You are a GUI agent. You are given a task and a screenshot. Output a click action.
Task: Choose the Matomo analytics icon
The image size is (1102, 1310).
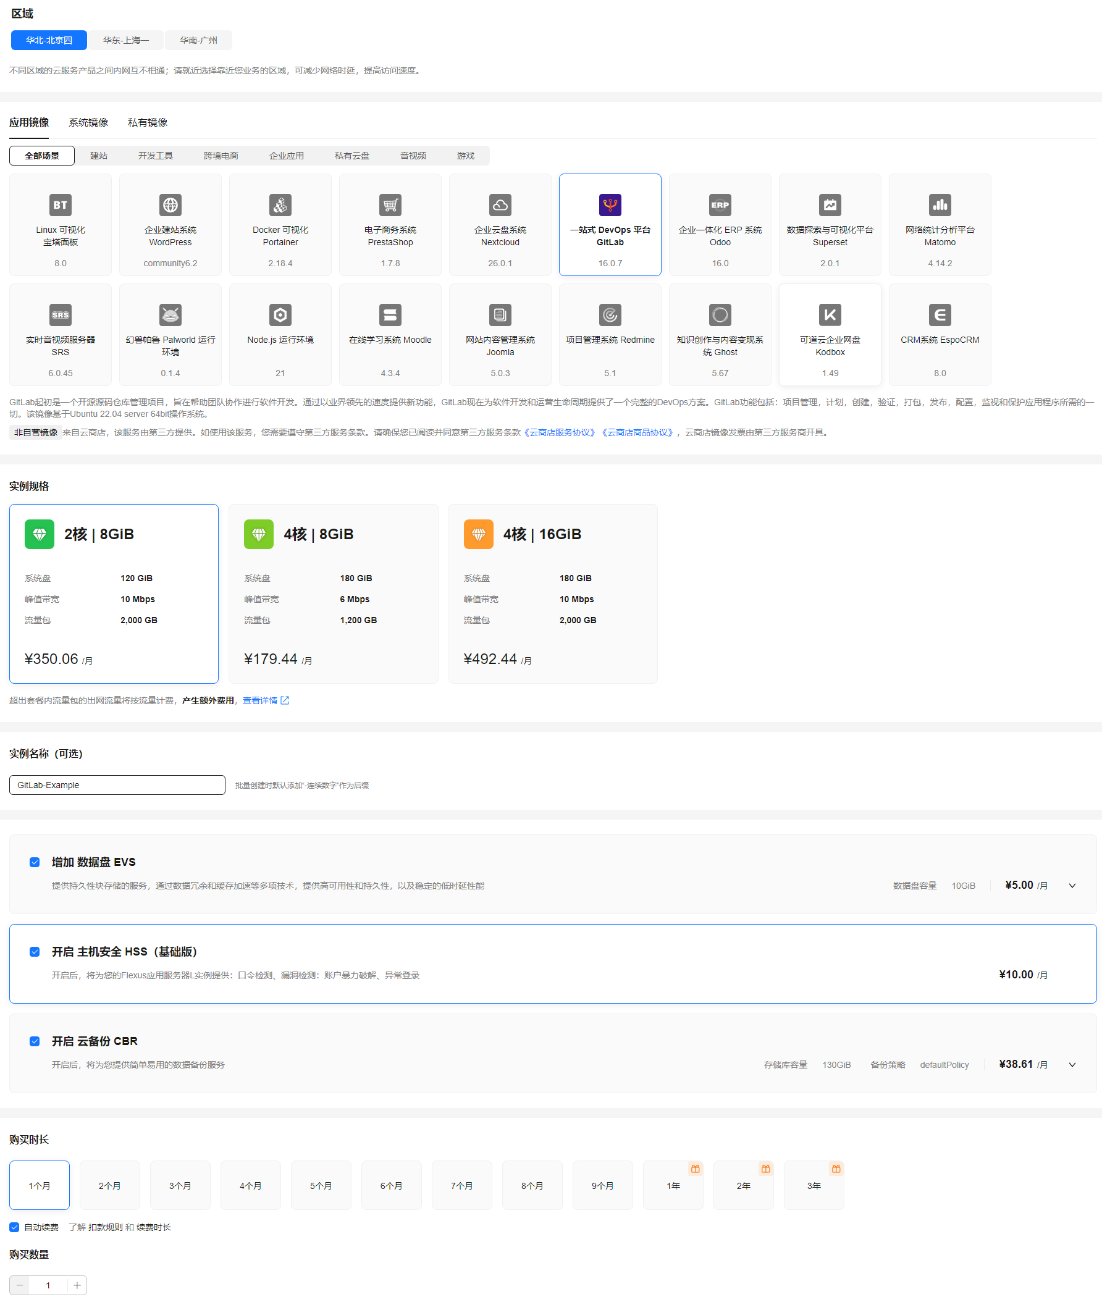point(940,205)
